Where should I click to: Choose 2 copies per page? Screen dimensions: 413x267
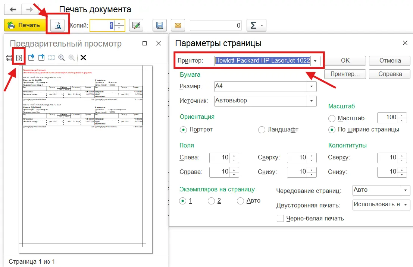click(x=211, y=201)
